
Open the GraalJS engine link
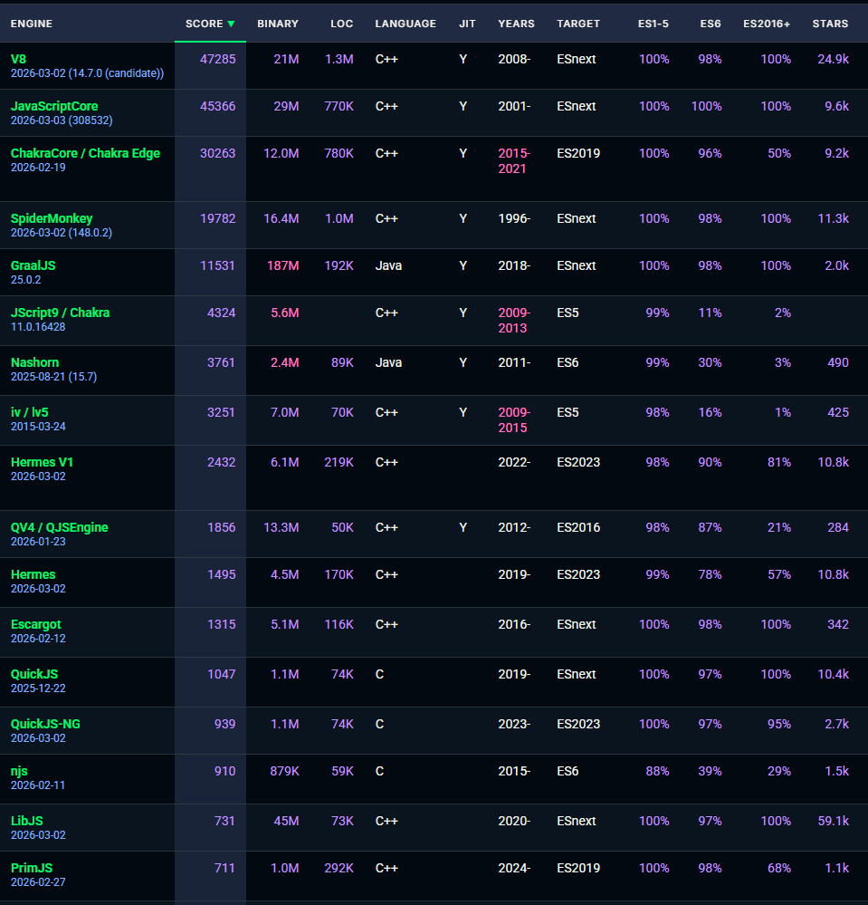click(33, 265)
